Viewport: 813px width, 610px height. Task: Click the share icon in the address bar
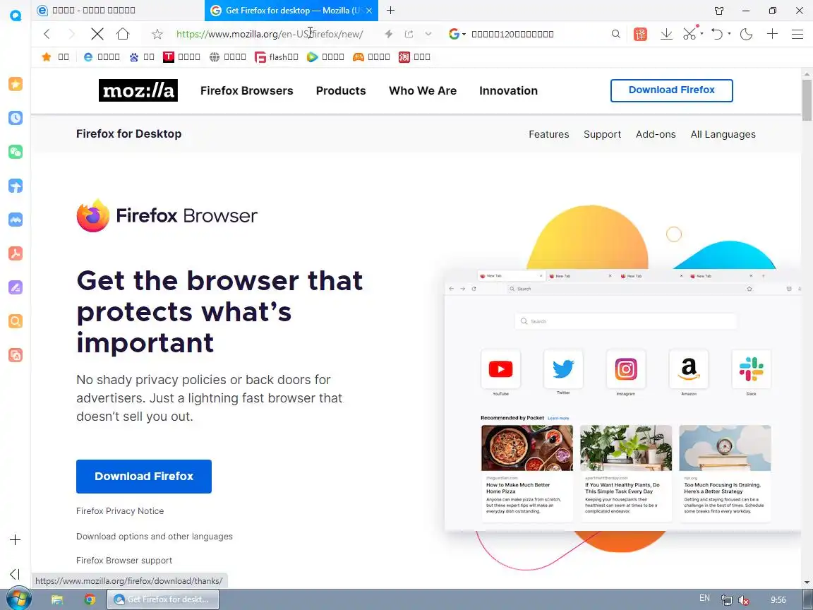point(409,34)
